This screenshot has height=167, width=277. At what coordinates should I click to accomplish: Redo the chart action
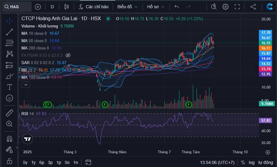pyautogui.click(x=188, y=7)
